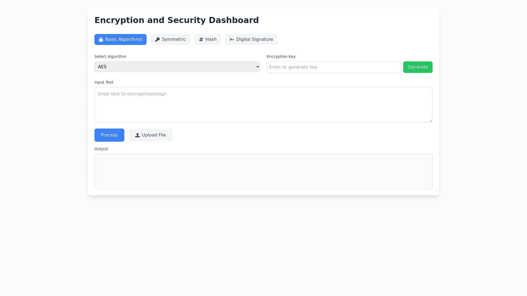Screen dimensions: 527x296
Task: Click the key icon beside Symmetric
Action: 158,39
